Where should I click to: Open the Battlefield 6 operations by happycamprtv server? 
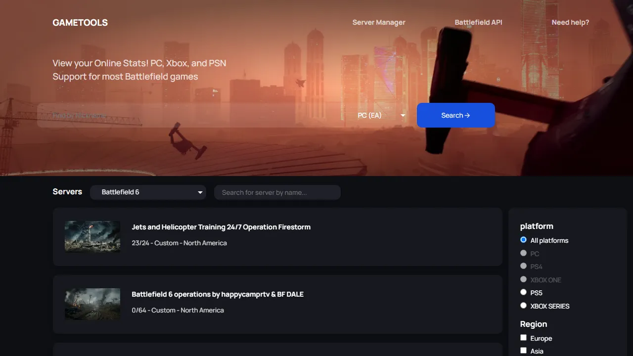[218, 294]
